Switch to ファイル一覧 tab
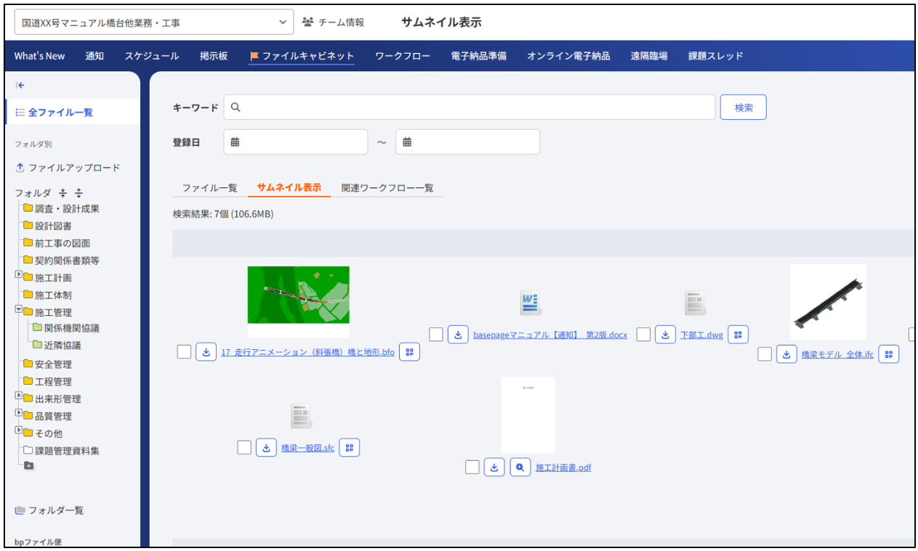 [209, 187]
